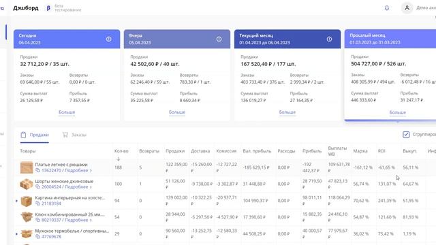This screenshot has width=436, height=245.
Task: Sort by the Выплаты WB column header
Action: (x=337, y=151)
